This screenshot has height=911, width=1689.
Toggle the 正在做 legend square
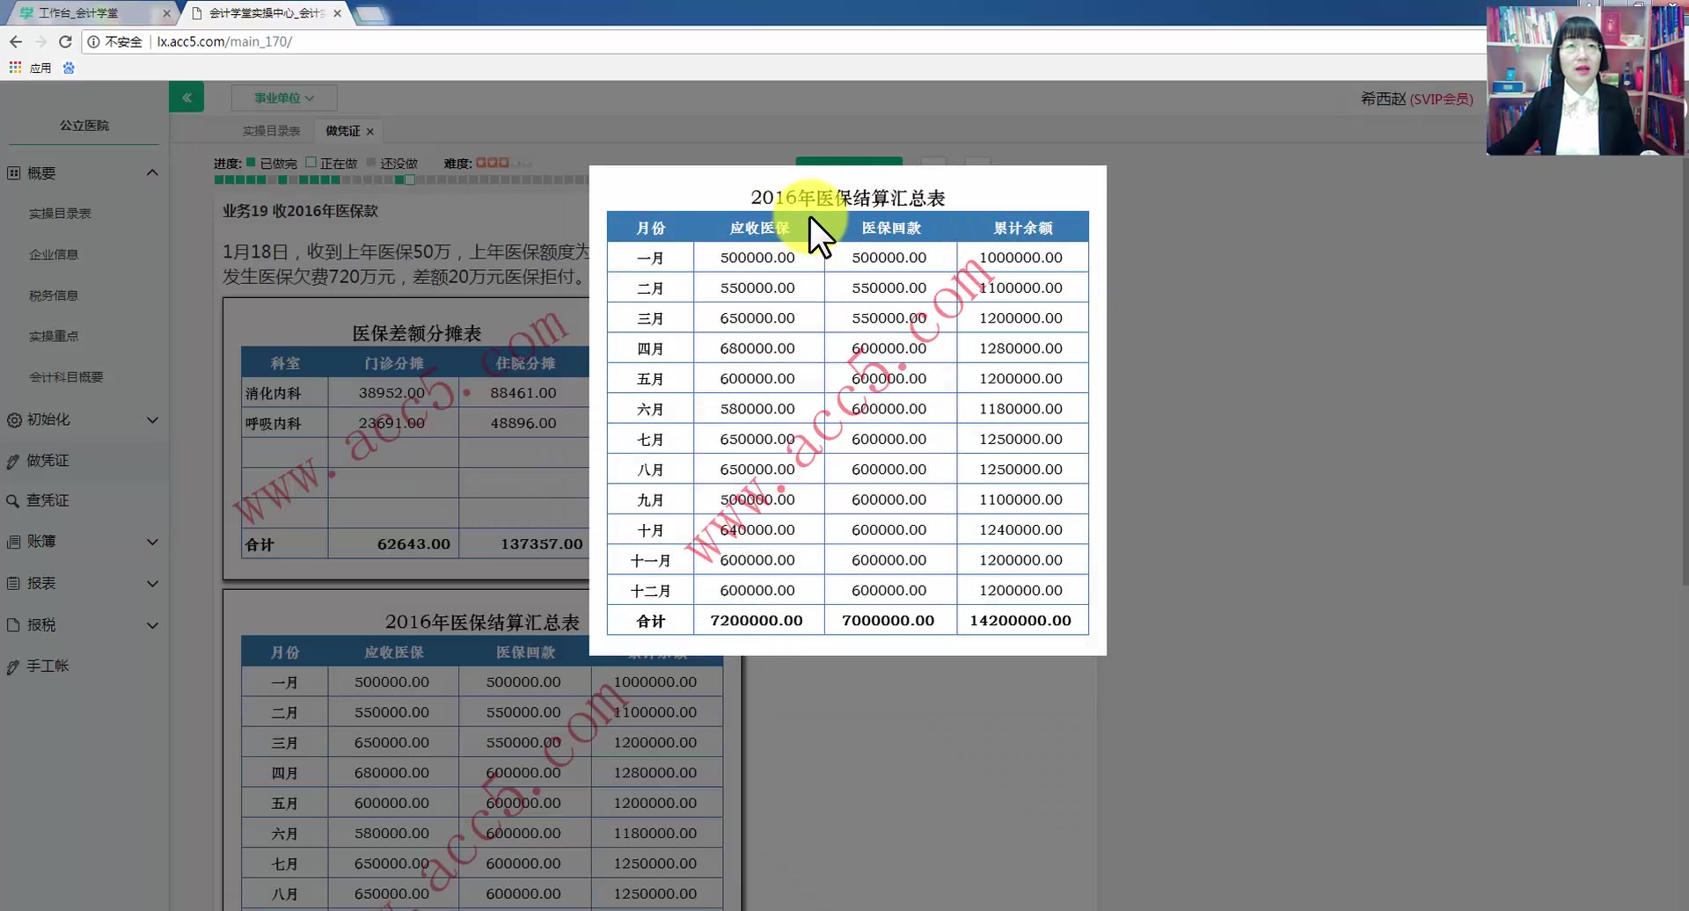311,163
